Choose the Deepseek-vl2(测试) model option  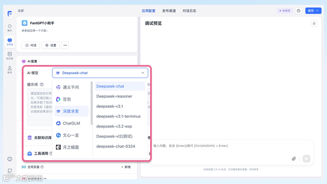coord(120,136)
